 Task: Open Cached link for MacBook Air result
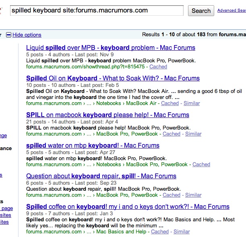[x=170, y=103]
